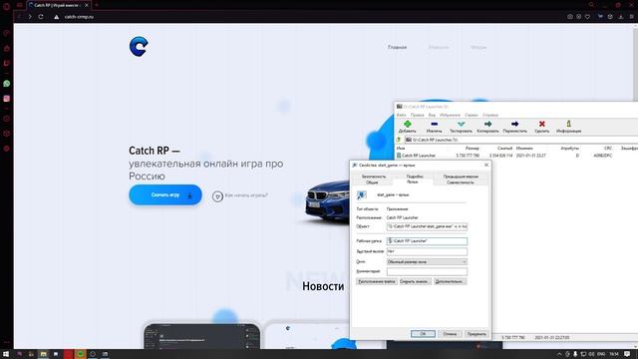The image size is (638, 359).
Task: Click the shortcut icon in properties dialog
Action: tap(361, 195)
